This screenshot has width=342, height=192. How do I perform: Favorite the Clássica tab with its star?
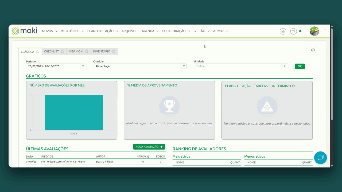point(38,52)
